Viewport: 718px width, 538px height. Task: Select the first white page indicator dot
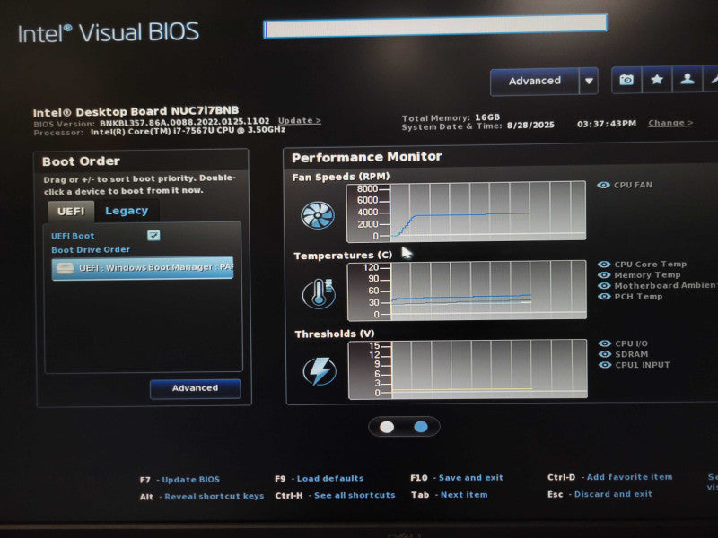click(387, 427)
